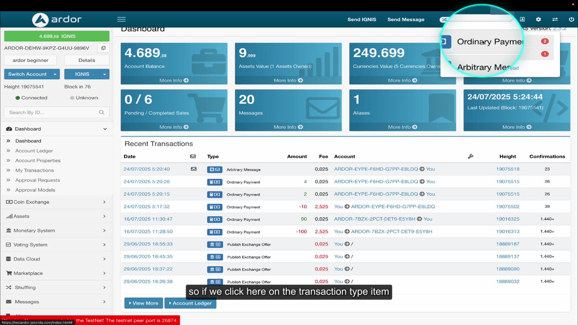Open My Transactions in sidebar
The width and height of the screenshot is (578, 325).
34,170
